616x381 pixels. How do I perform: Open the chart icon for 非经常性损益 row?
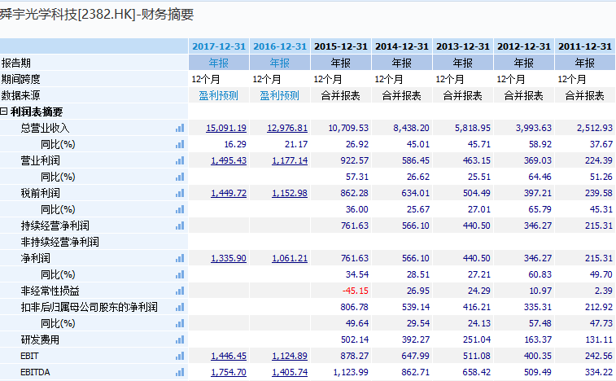coord(180,291)
